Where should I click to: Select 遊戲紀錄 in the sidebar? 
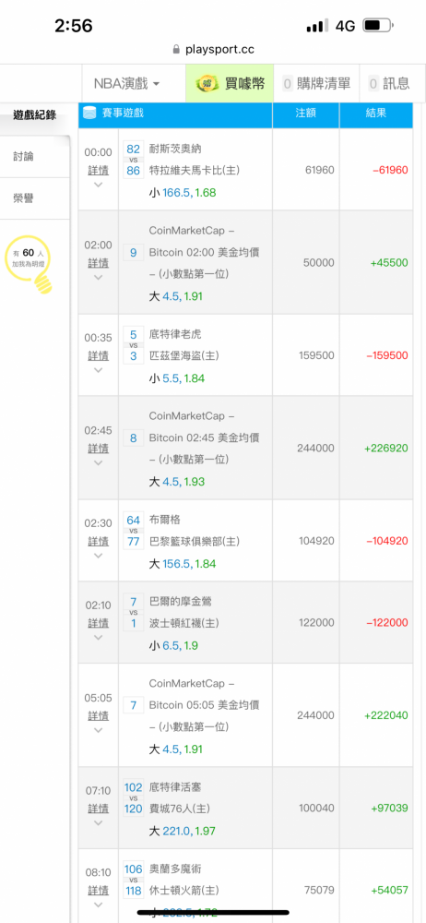35,114
